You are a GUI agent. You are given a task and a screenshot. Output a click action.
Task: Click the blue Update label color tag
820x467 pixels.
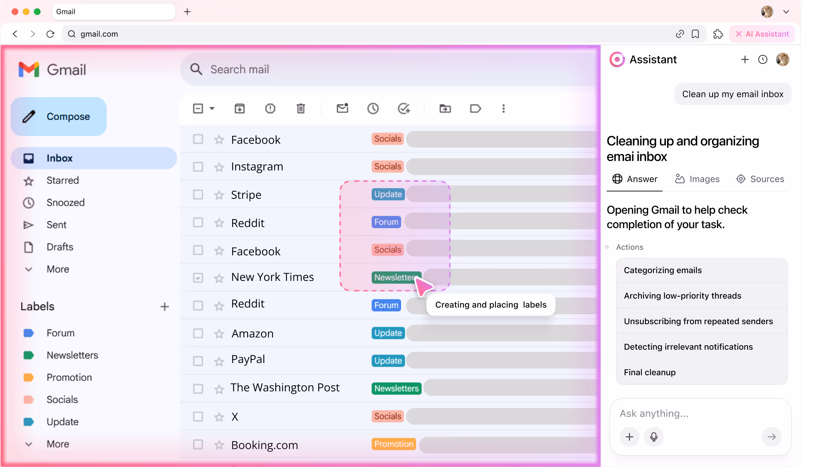click(29, 422)
